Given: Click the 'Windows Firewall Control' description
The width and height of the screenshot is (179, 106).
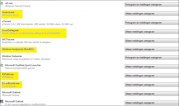Looking at the screenshot, I should click(18, 6).
